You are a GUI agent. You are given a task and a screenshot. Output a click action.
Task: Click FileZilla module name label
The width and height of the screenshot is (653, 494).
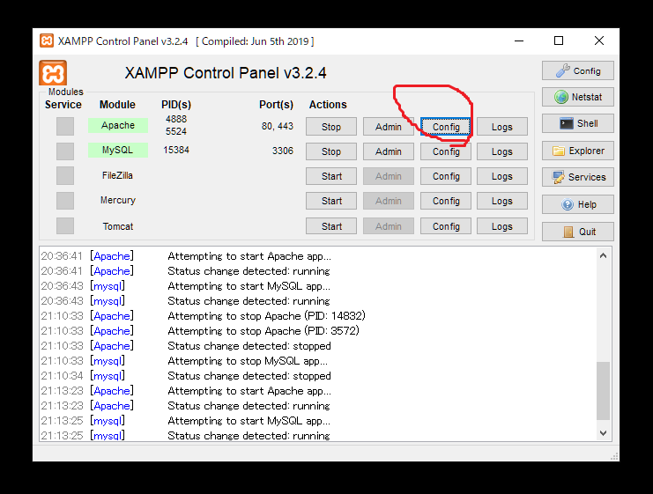coord(117,175)
